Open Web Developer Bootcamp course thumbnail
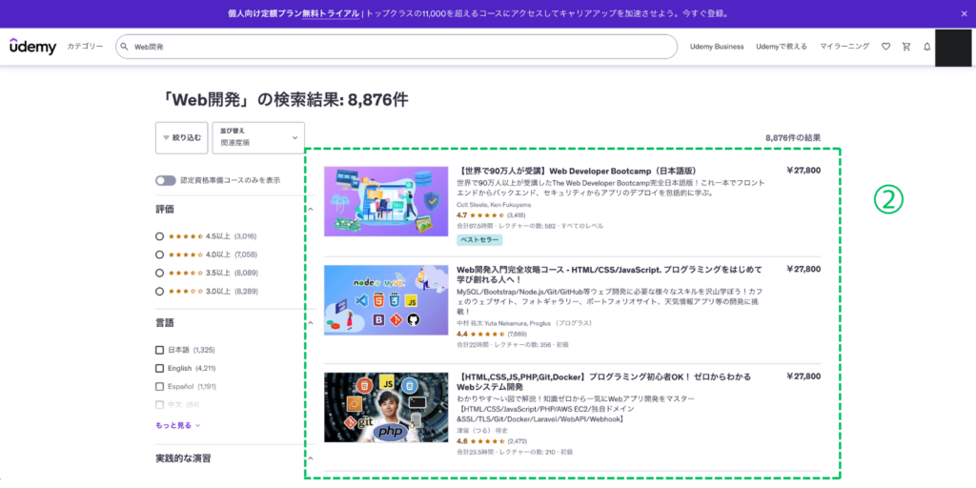This screenshot has width=976, height=488. [386, 201]
